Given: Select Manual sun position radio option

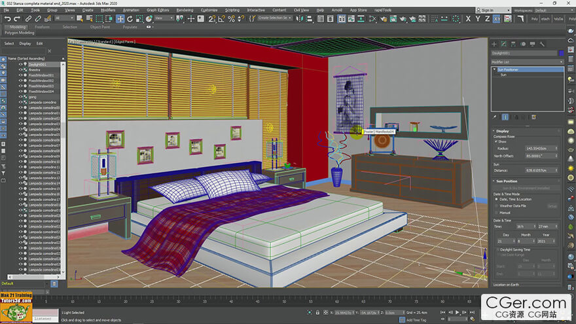Looking at the screenshot, I should click(497, 212).
